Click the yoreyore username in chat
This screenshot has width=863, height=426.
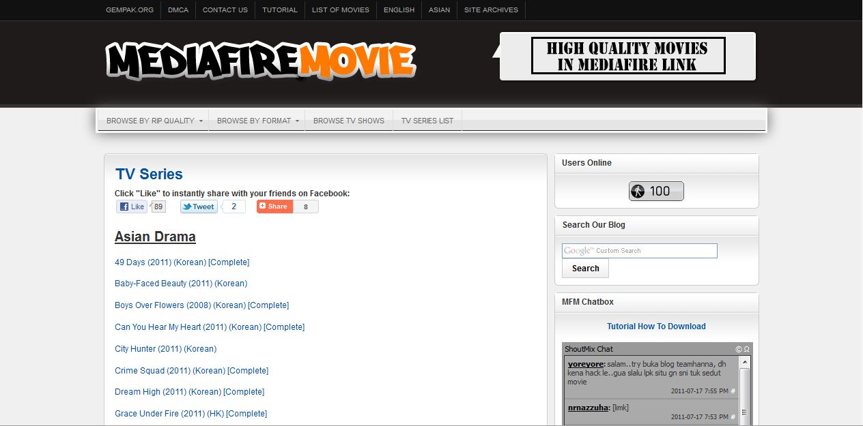coord(586,365)
